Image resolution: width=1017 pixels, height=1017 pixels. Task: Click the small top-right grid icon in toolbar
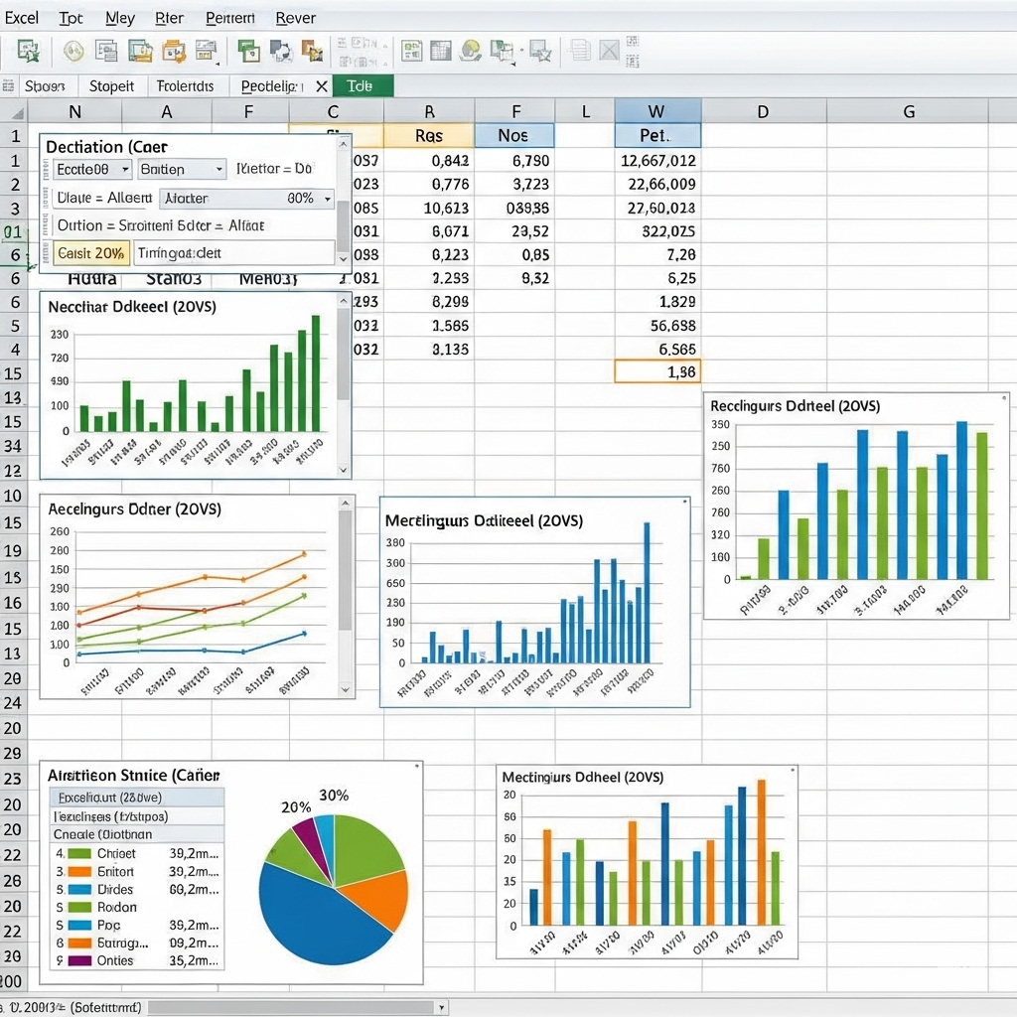click(x=633, y=42)
